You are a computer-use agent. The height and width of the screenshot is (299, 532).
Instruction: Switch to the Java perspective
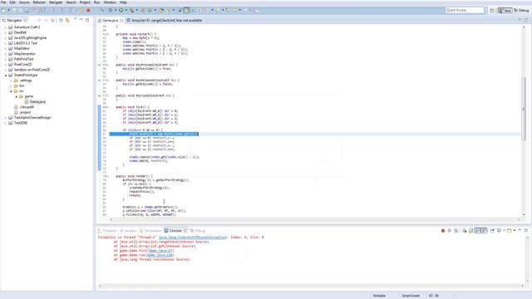pyautogui.click(x=505, y=10)
